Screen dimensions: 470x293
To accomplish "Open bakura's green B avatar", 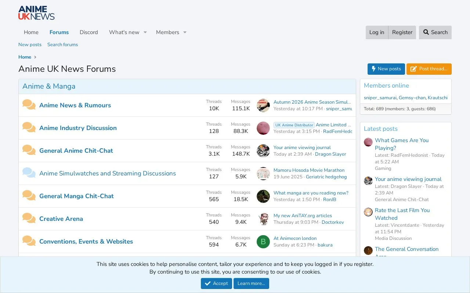I will click(x=263, y=242).
